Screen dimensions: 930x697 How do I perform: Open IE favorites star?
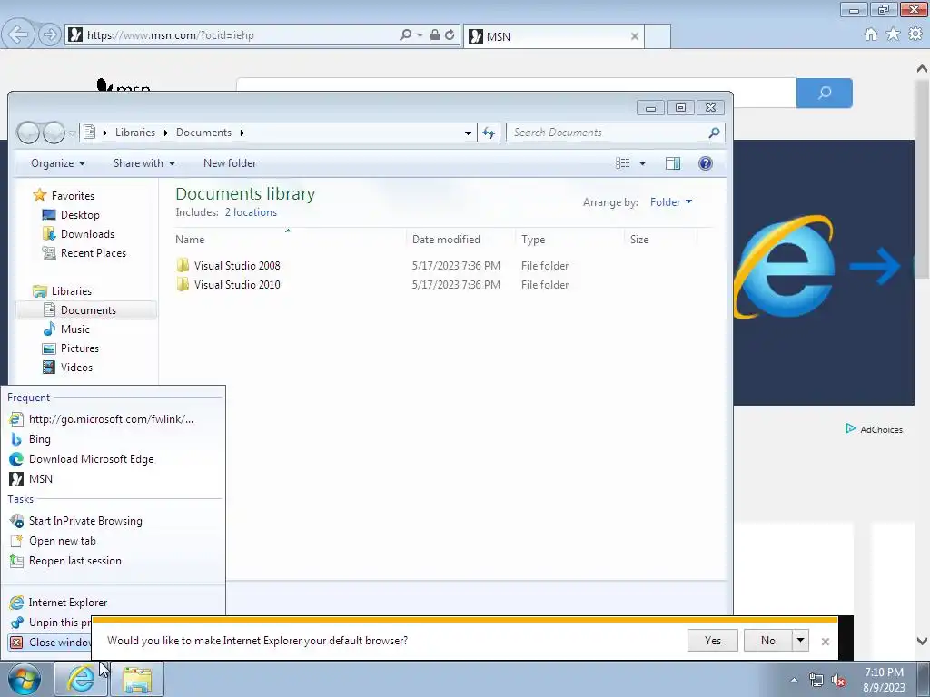click(893, 34)
